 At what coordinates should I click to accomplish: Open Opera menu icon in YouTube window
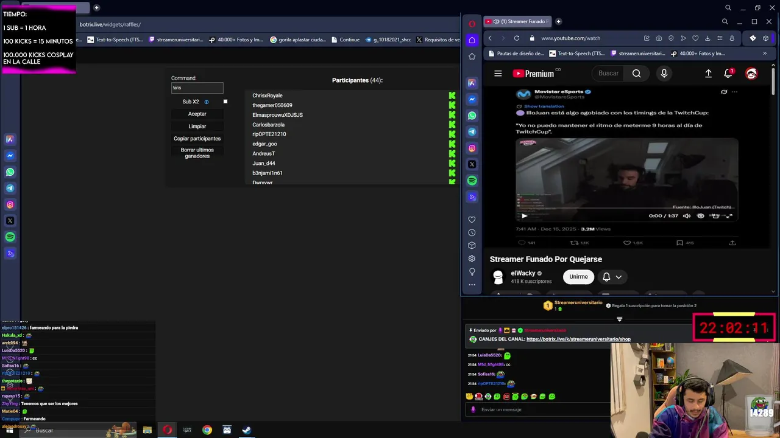point(472,24)
